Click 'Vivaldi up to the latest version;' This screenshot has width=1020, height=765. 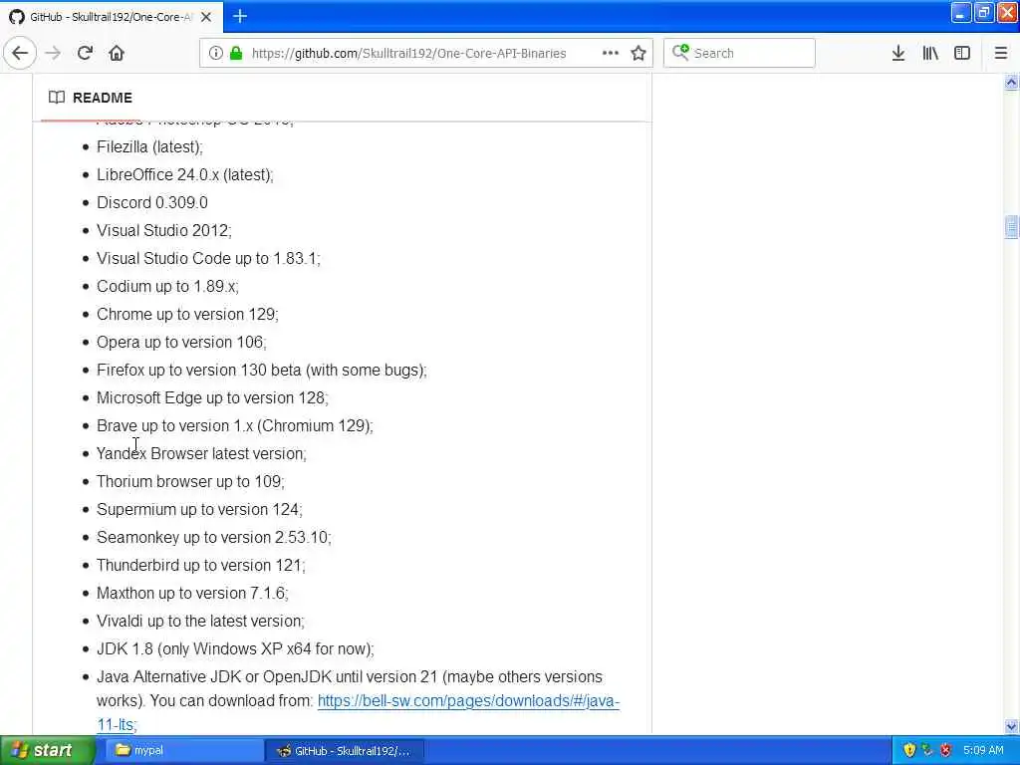(x=200, y=622)
